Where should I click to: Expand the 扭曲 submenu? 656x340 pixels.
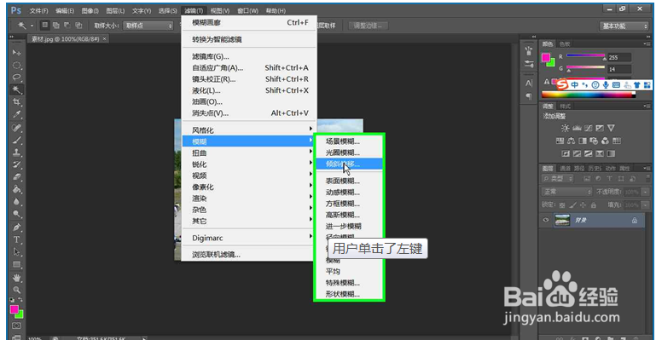pyautogui.click(x=249, y=153)
